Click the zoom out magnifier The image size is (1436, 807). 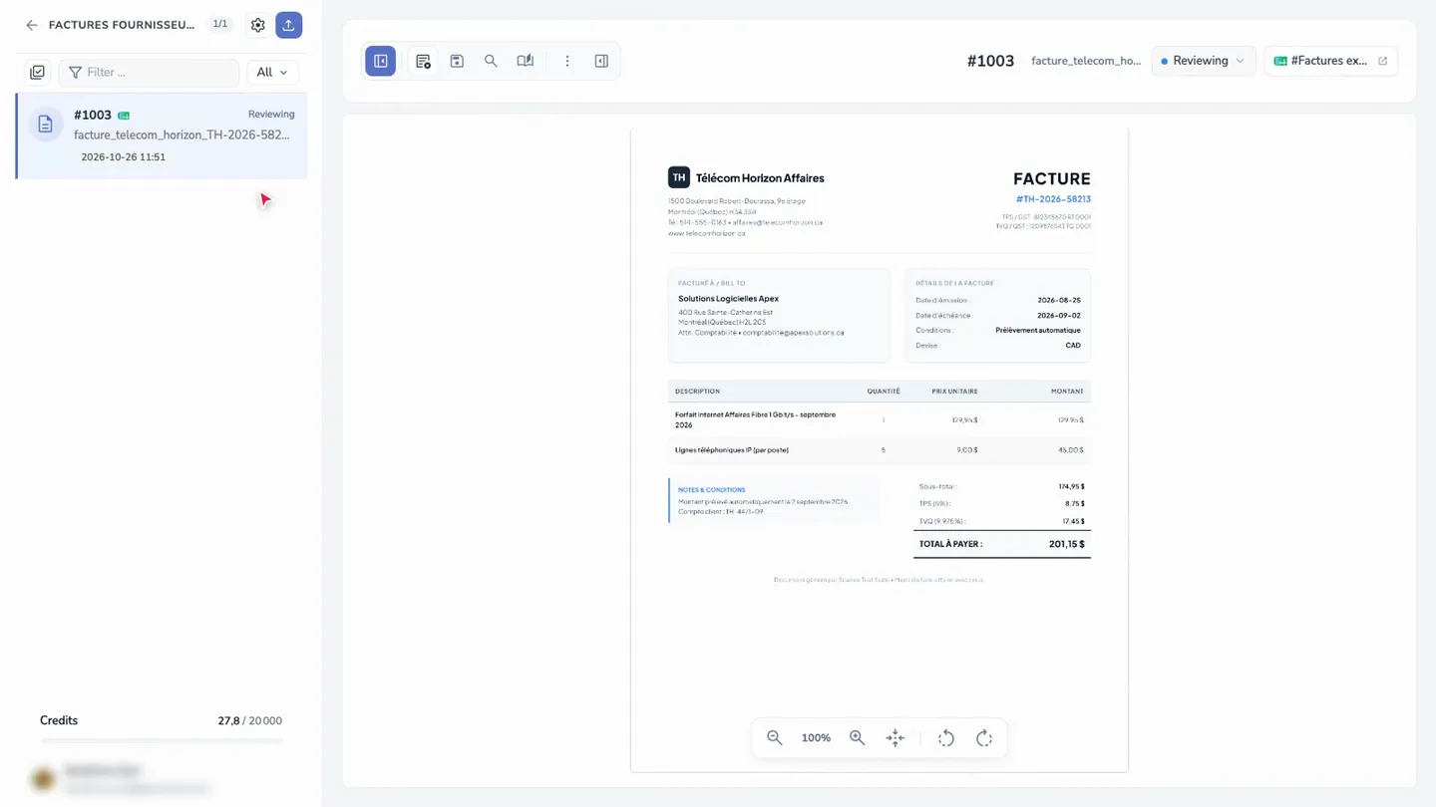(x=775, y=738)
